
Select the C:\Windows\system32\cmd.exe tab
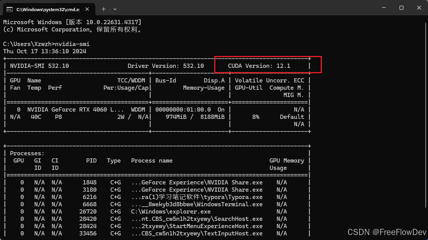click(x=49, y=9)
